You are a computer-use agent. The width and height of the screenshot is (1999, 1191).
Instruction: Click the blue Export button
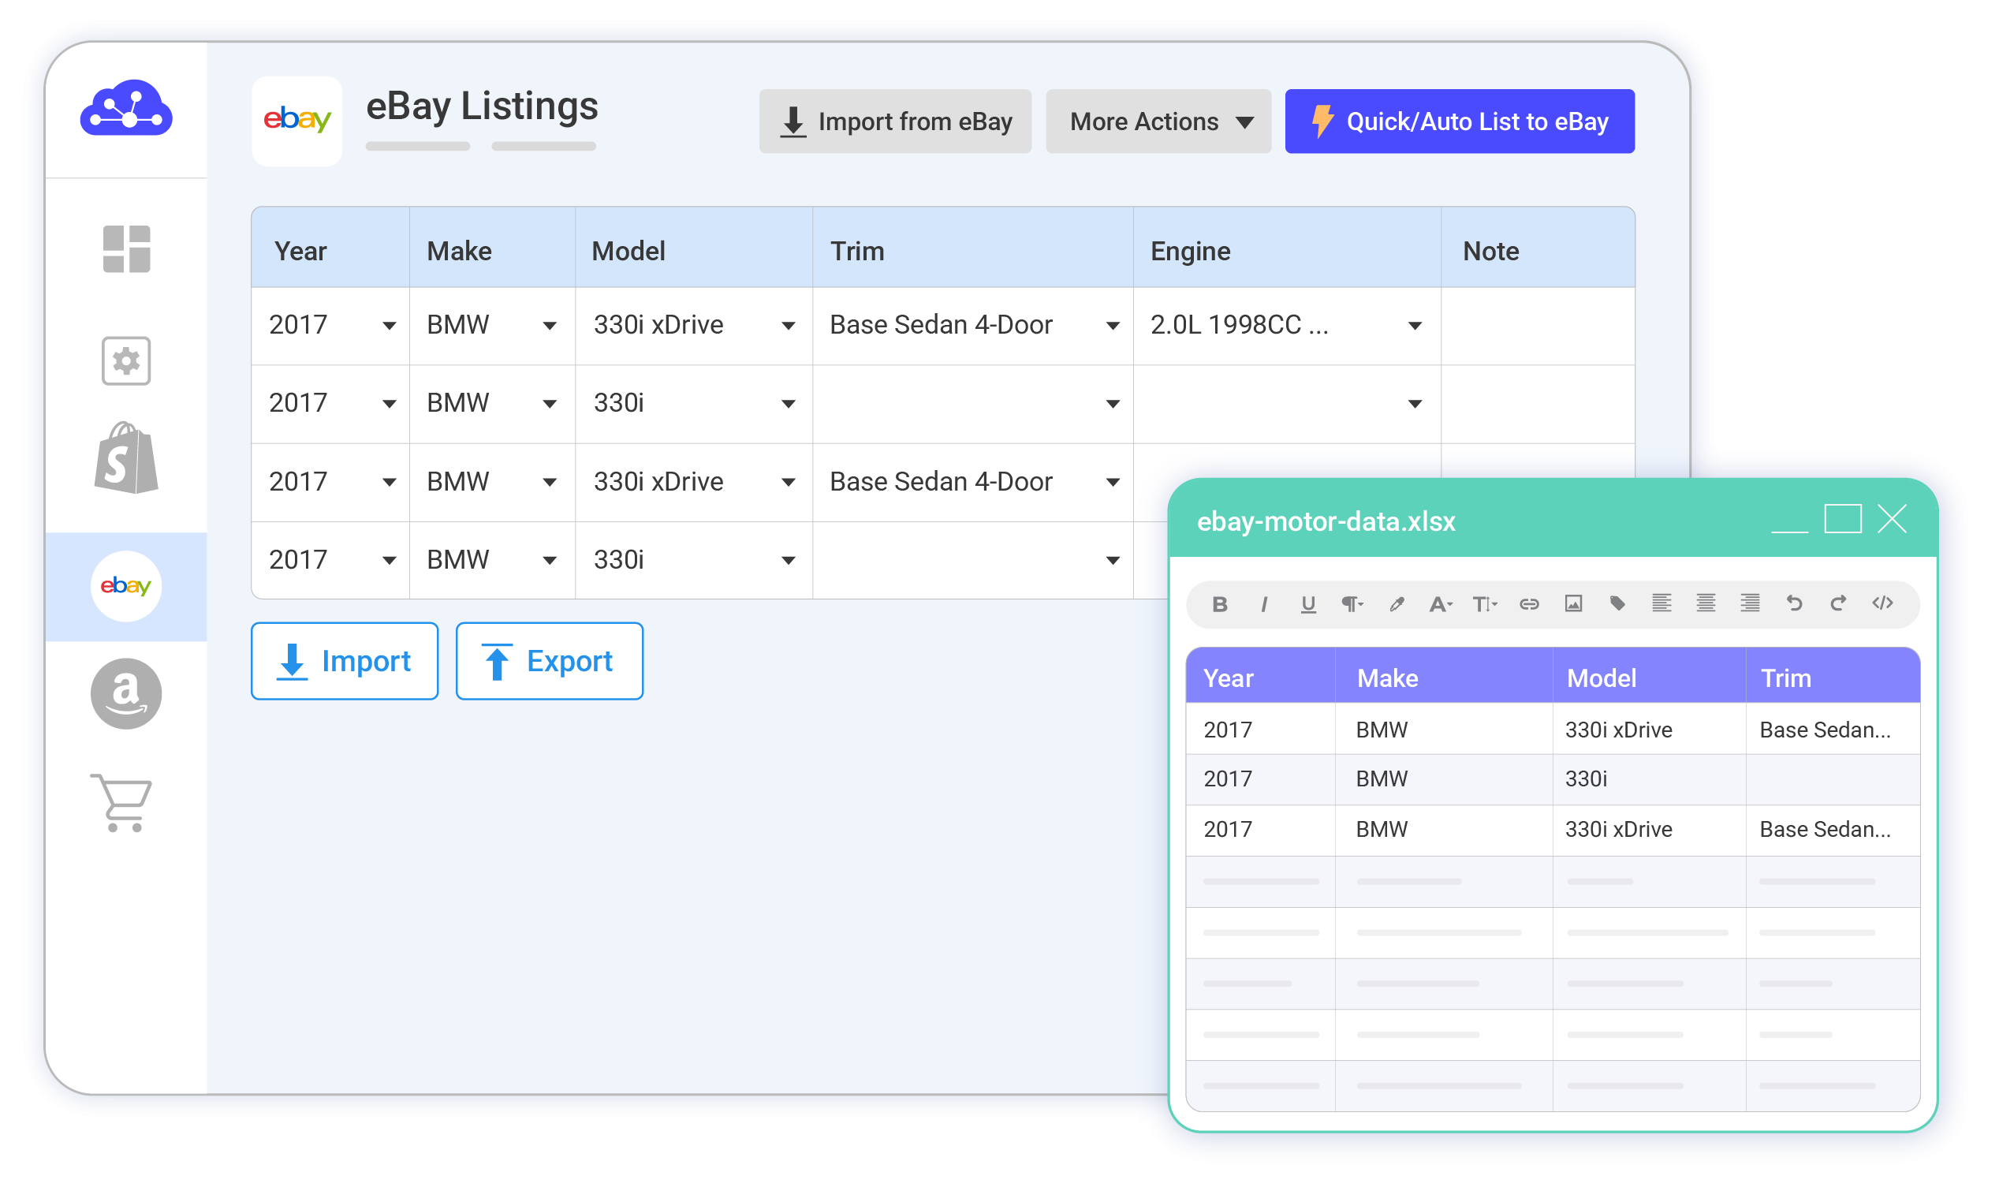550,662
